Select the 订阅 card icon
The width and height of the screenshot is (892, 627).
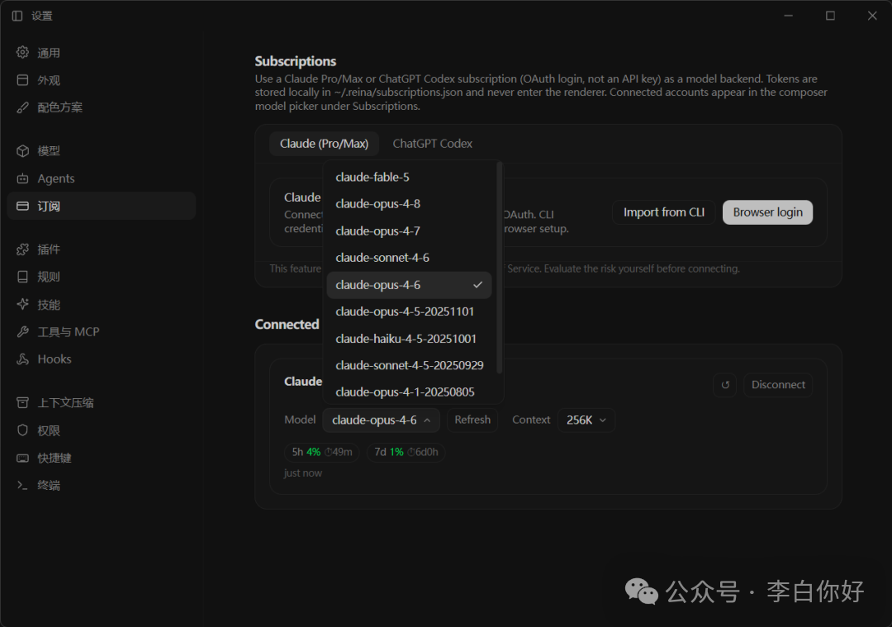point(22,206)
